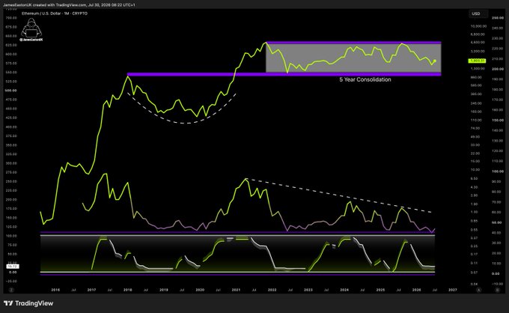Click the 2025 time axis label
The image size is (509, 313).
click(x=380, y=290)
